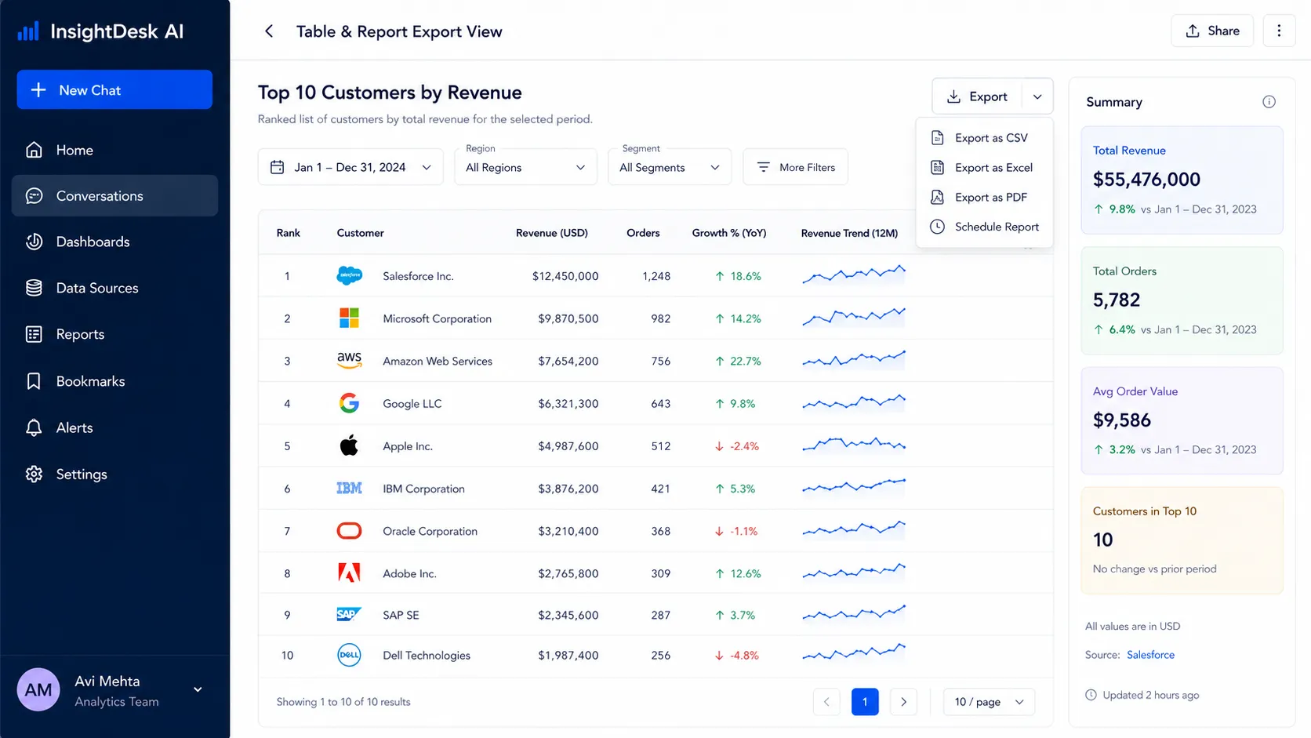The width and height of the screenshot is (1311, 738).
Task: Click the Oracle logo
Action: [x=349, y=531]
